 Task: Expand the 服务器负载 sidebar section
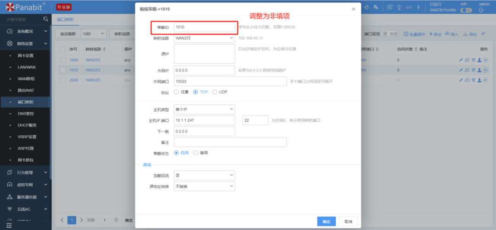click(x=25, y=197)
